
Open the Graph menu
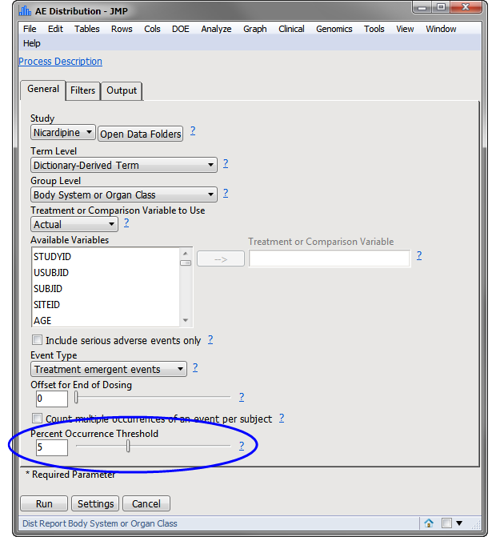[x=255, y=29]
